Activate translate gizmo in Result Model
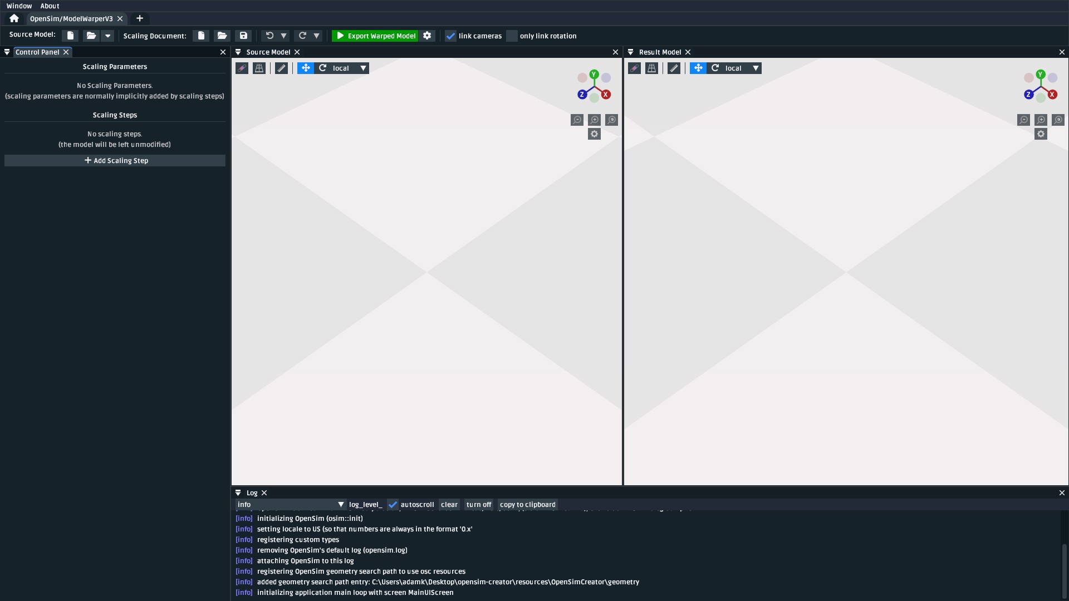The image size is (1069, 601). (x=698, y=68)
